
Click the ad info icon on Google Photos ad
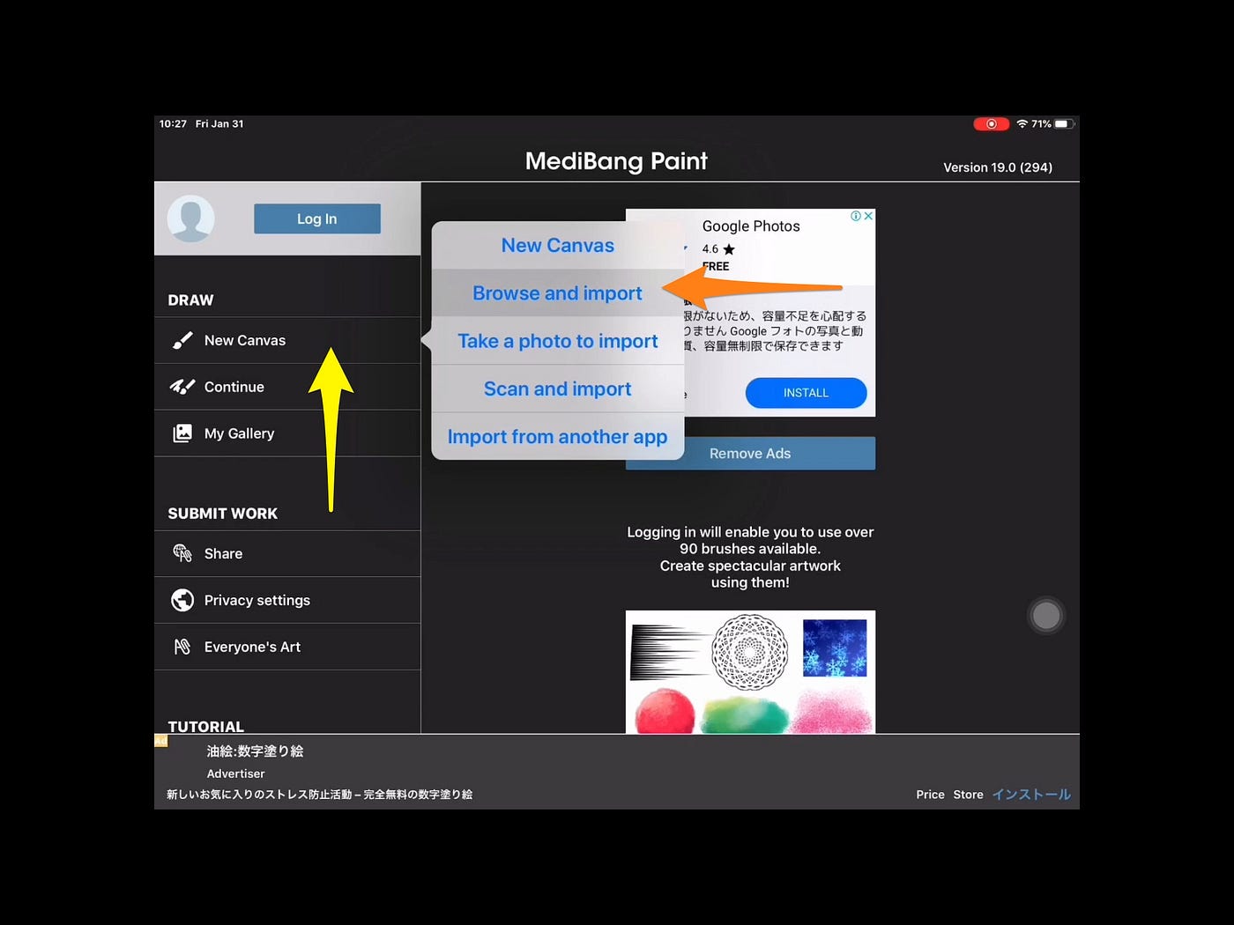coord(855,216)
